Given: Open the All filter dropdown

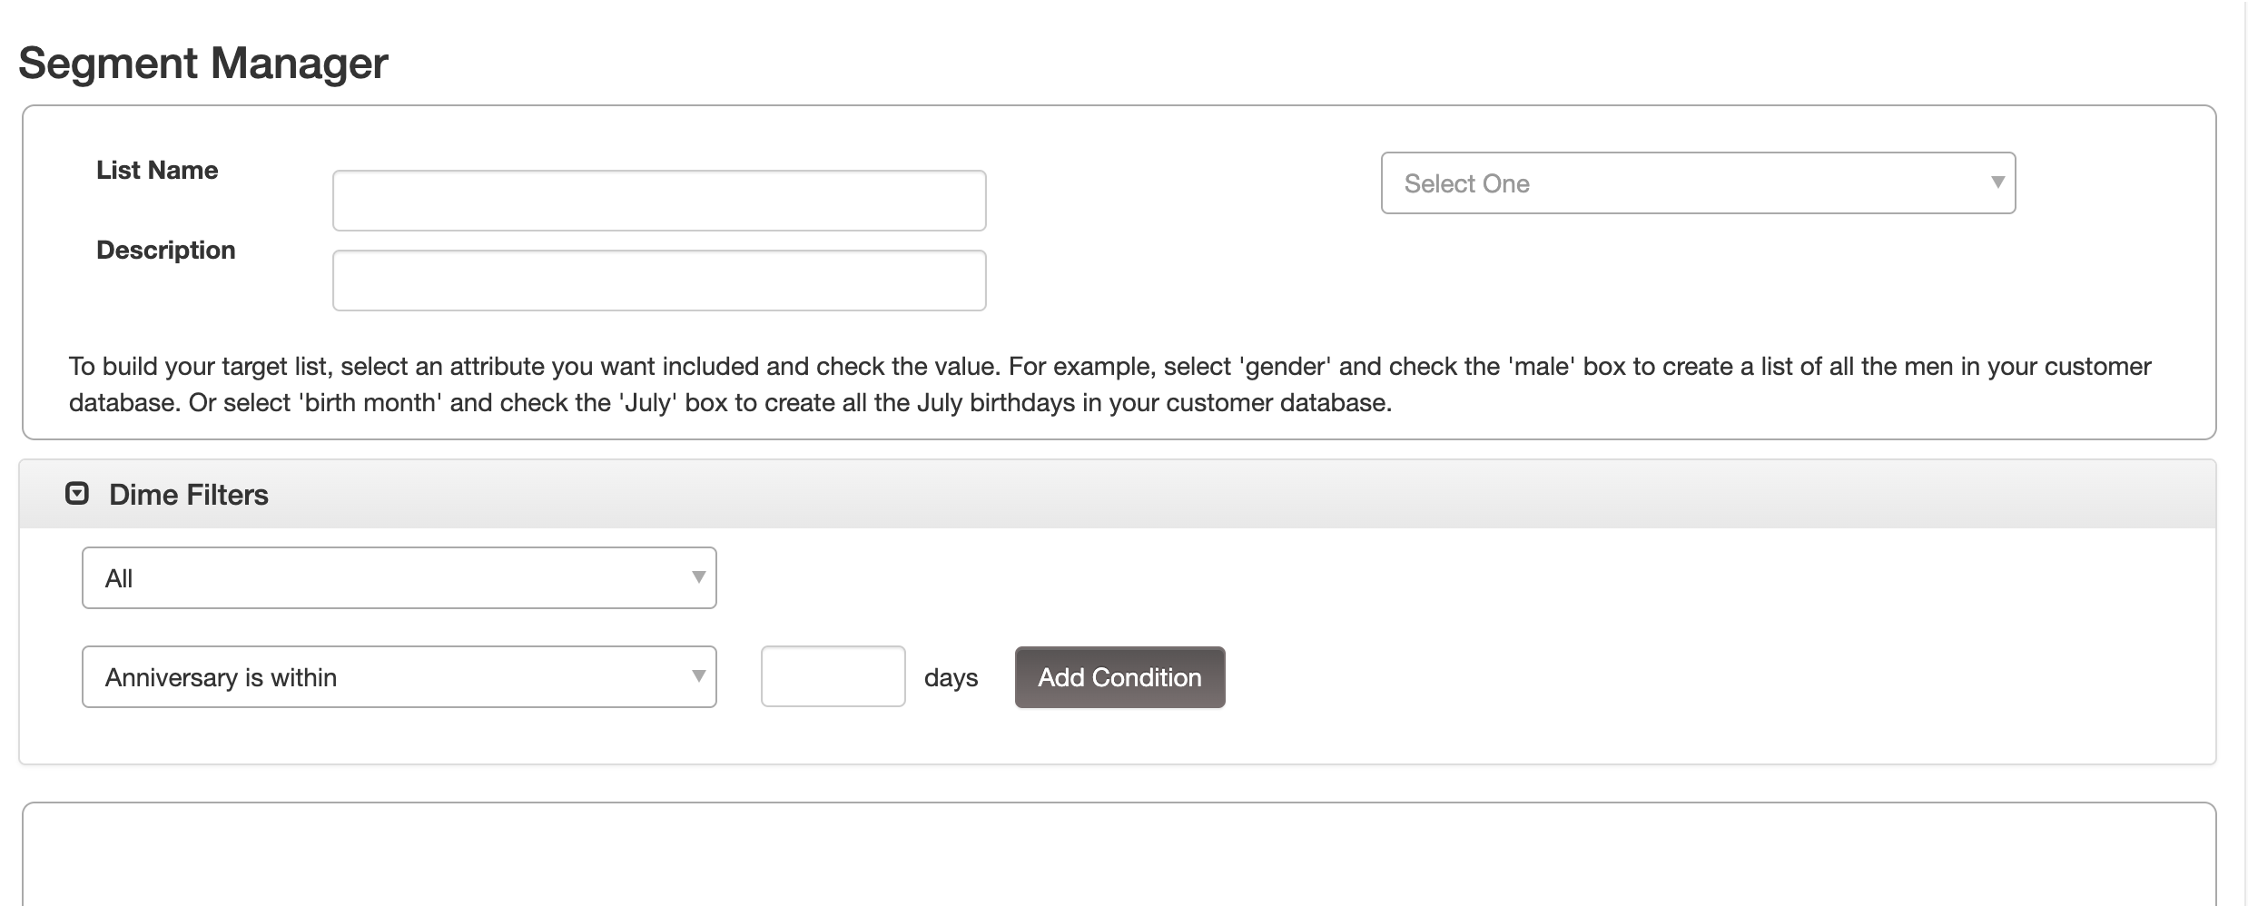Looking at the screenshot, I should [x=399, y=578].
